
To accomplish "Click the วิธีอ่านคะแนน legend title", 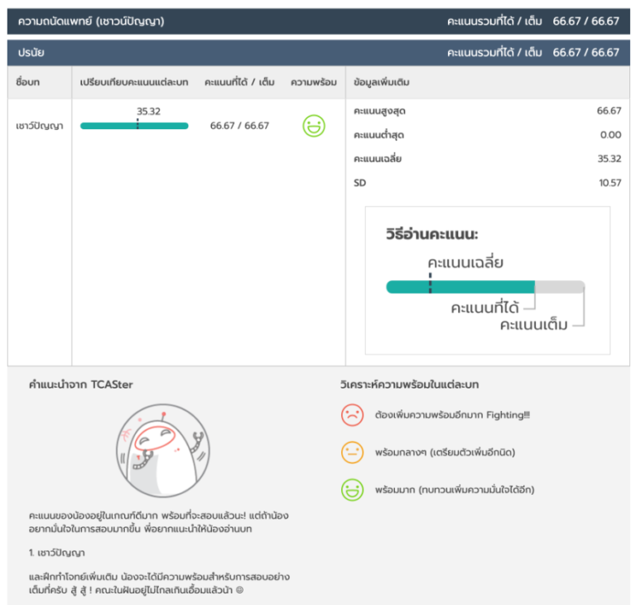I will (x=431, y=235).
